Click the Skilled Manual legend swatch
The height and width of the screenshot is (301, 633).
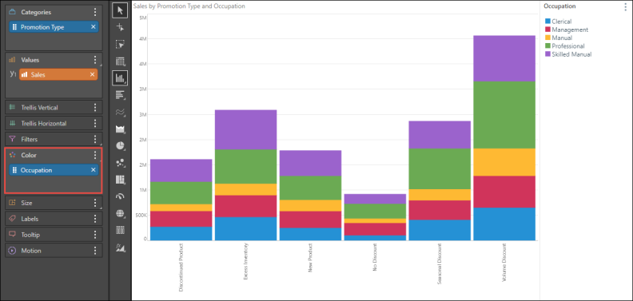pyautogui.click(x=547, y=54)
